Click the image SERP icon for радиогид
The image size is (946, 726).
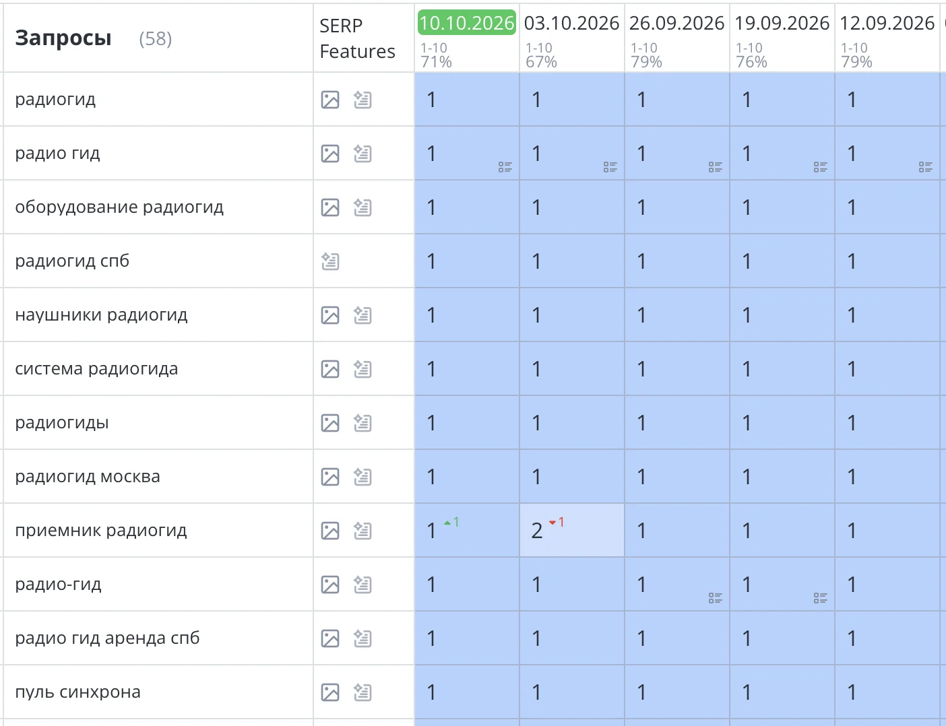pyautogui.click(x=330, y=100)
